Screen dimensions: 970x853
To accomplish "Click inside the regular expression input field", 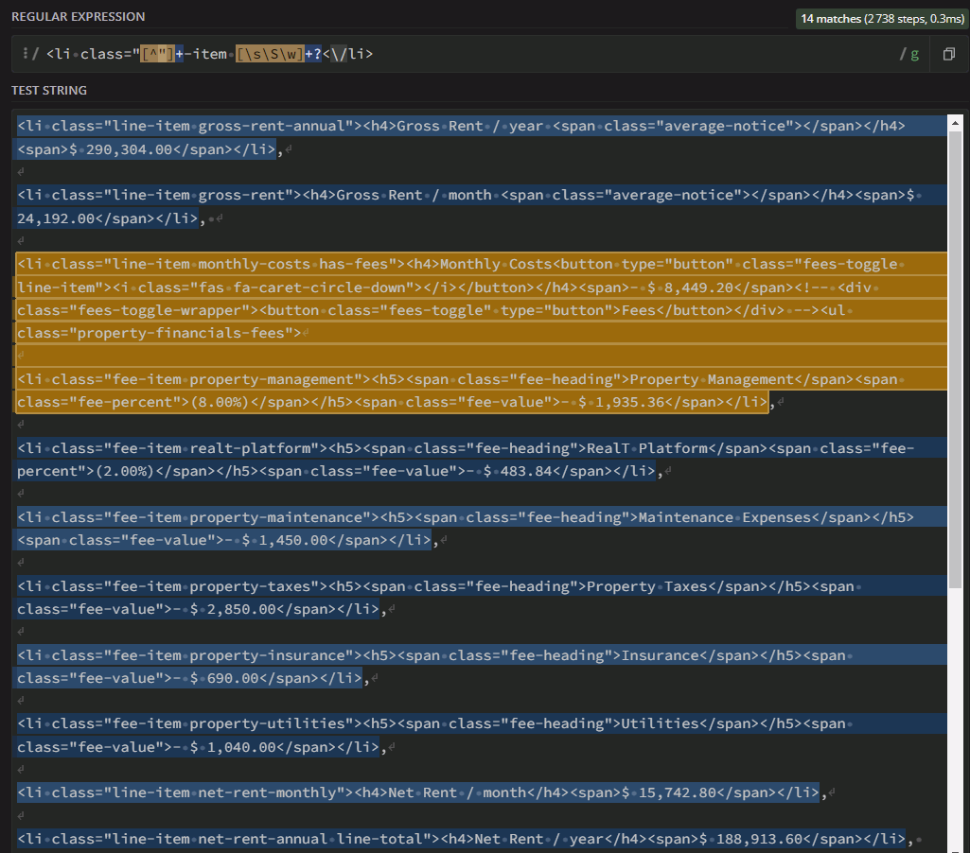I will tap(615, 54).
